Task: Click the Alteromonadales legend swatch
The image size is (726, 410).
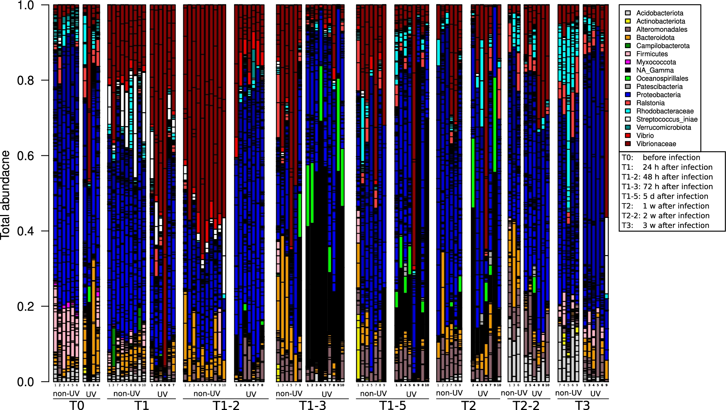Action: pos(628,29)
